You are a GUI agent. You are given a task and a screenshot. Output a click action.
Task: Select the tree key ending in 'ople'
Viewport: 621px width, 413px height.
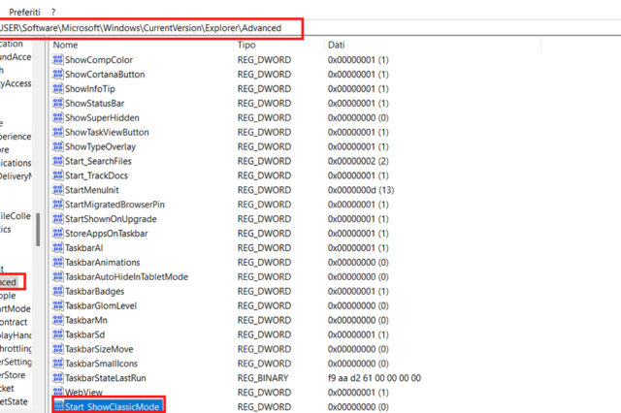pos(8,296)
